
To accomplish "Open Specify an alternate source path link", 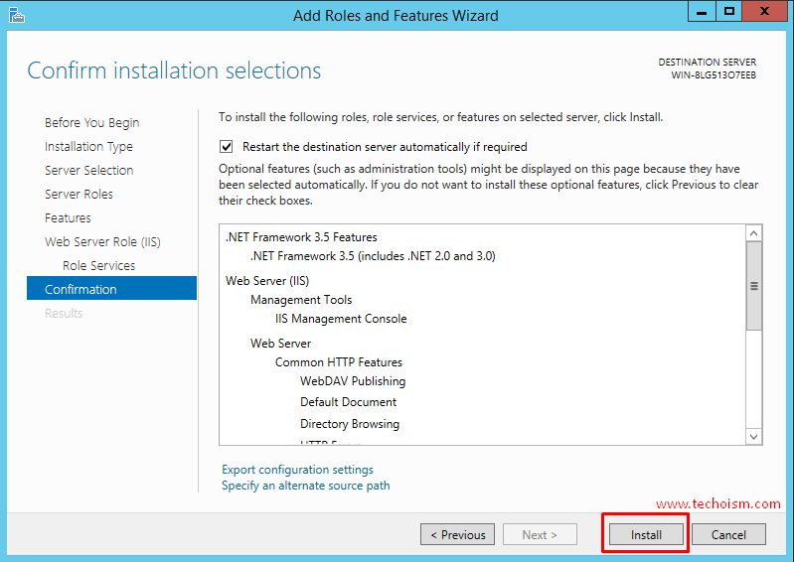I will coord(306,486).
